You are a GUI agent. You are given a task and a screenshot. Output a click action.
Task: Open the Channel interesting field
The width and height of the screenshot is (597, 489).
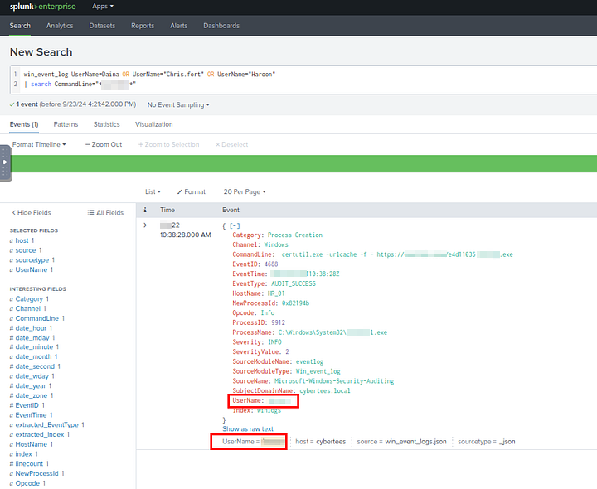(x=28, y=308)
